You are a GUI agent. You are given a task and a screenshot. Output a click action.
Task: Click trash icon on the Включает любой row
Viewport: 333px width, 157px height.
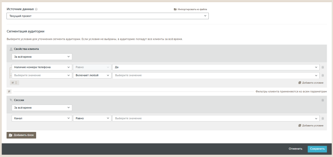pos(323,75)
